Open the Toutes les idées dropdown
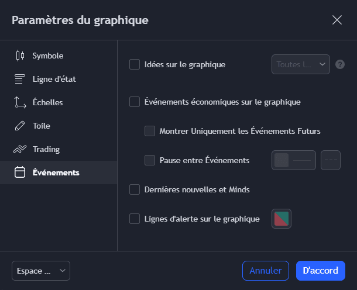The image size is (357, 290). point(301,64)
